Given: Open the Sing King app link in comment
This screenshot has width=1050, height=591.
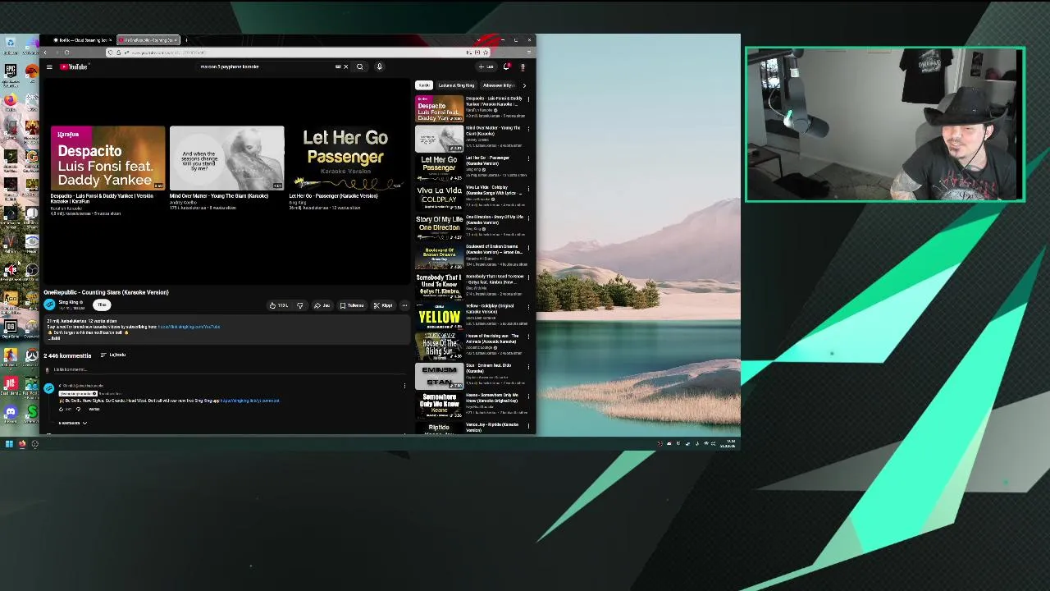Looking at the screenshot, I should [x=249, y=401].
